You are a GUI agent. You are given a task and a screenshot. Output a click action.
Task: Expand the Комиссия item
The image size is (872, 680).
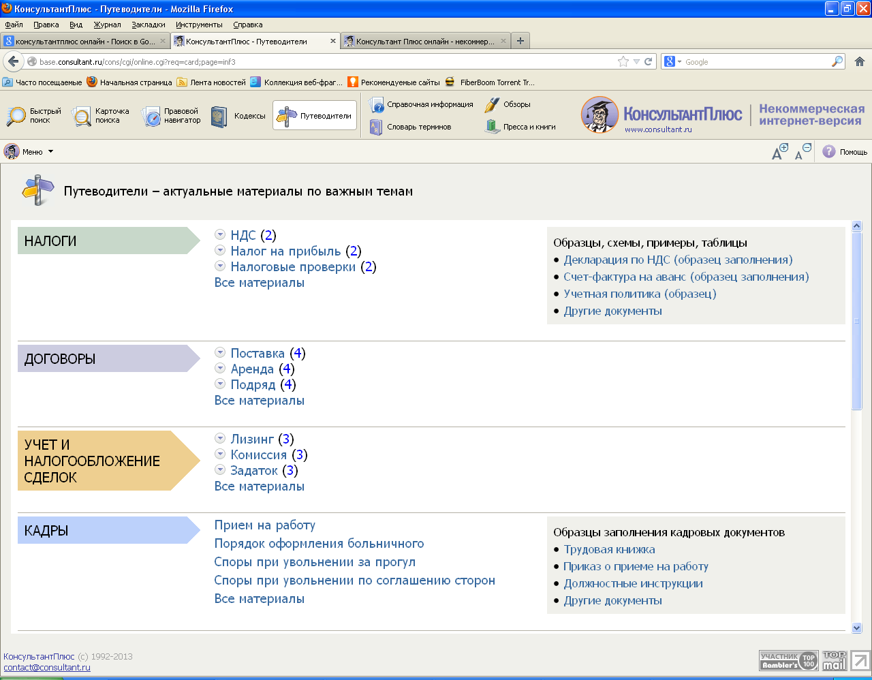[220, 454]
